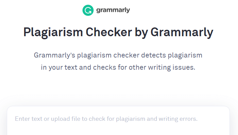The image size is (238, 135).
Task: Click writing errors at the placeholder end
Action: pos(178,119)
